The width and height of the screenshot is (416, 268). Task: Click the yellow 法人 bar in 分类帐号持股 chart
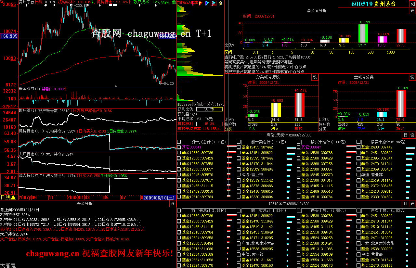pos(276,109)
